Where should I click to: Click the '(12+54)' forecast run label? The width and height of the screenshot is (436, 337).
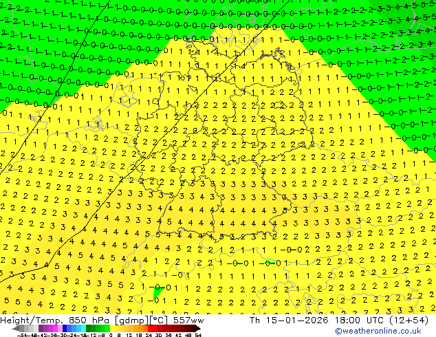coord(410,320)
